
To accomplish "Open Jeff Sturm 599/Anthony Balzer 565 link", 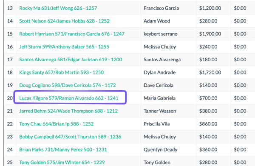I will pyautogui.click(x=64, y=47).
